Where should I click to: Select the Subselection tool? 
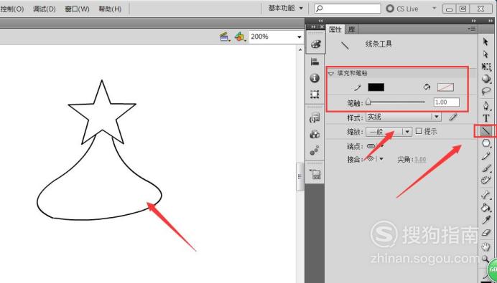click(486, 54)
